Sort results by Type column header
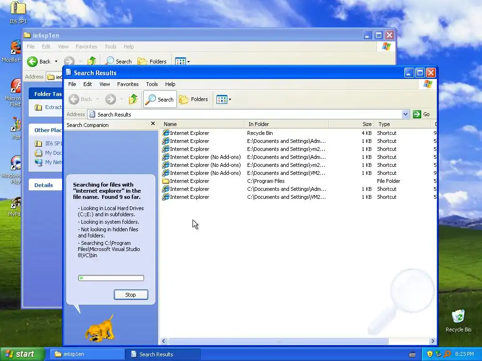 point(403,124)
